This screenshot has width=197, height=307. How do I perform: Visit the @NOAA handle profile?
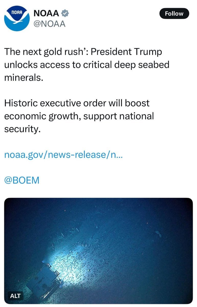(50, 24)
